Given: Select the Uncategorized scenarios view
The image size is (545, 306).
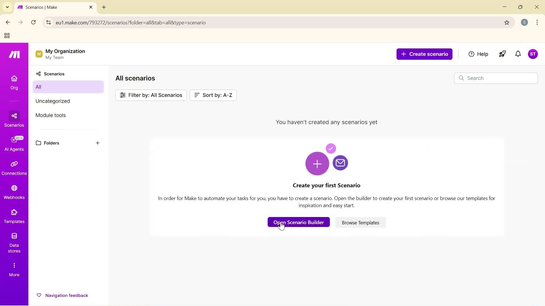Looking at the screenshot, I should tap(53, 101).
